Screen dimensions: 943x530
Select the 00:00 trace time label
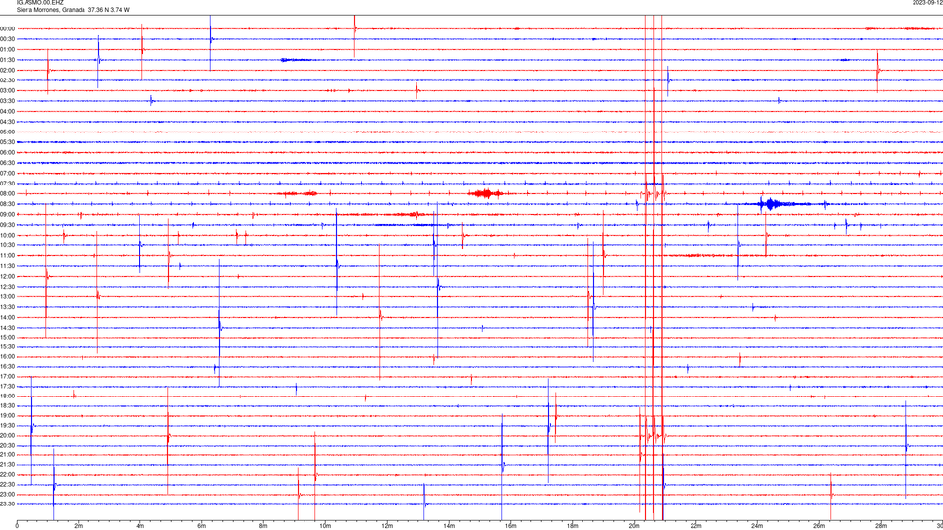(8, 28)
